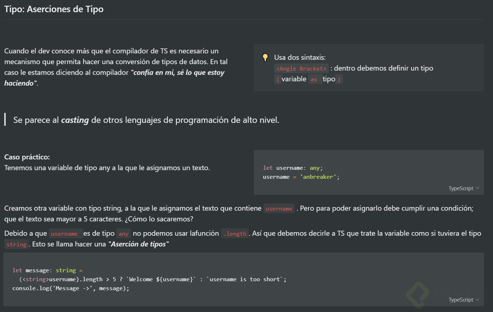Click the 'Caso práctico:' bold label

[x=27, y=157]
